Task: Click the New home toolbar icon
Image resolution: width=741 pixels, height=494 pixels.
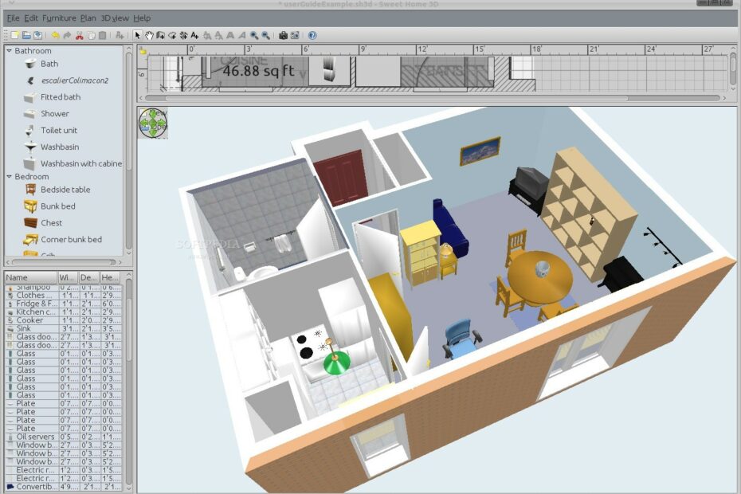Action: tap(15, 35)
